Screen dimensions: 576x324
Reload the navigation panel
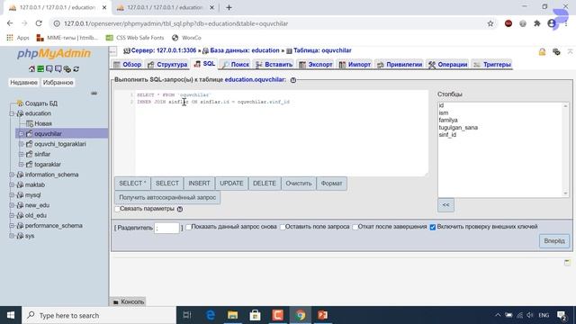point(76,68)
